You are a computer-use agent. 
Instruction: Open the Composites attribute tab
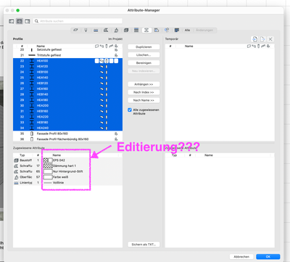click(x=136, y=30)
